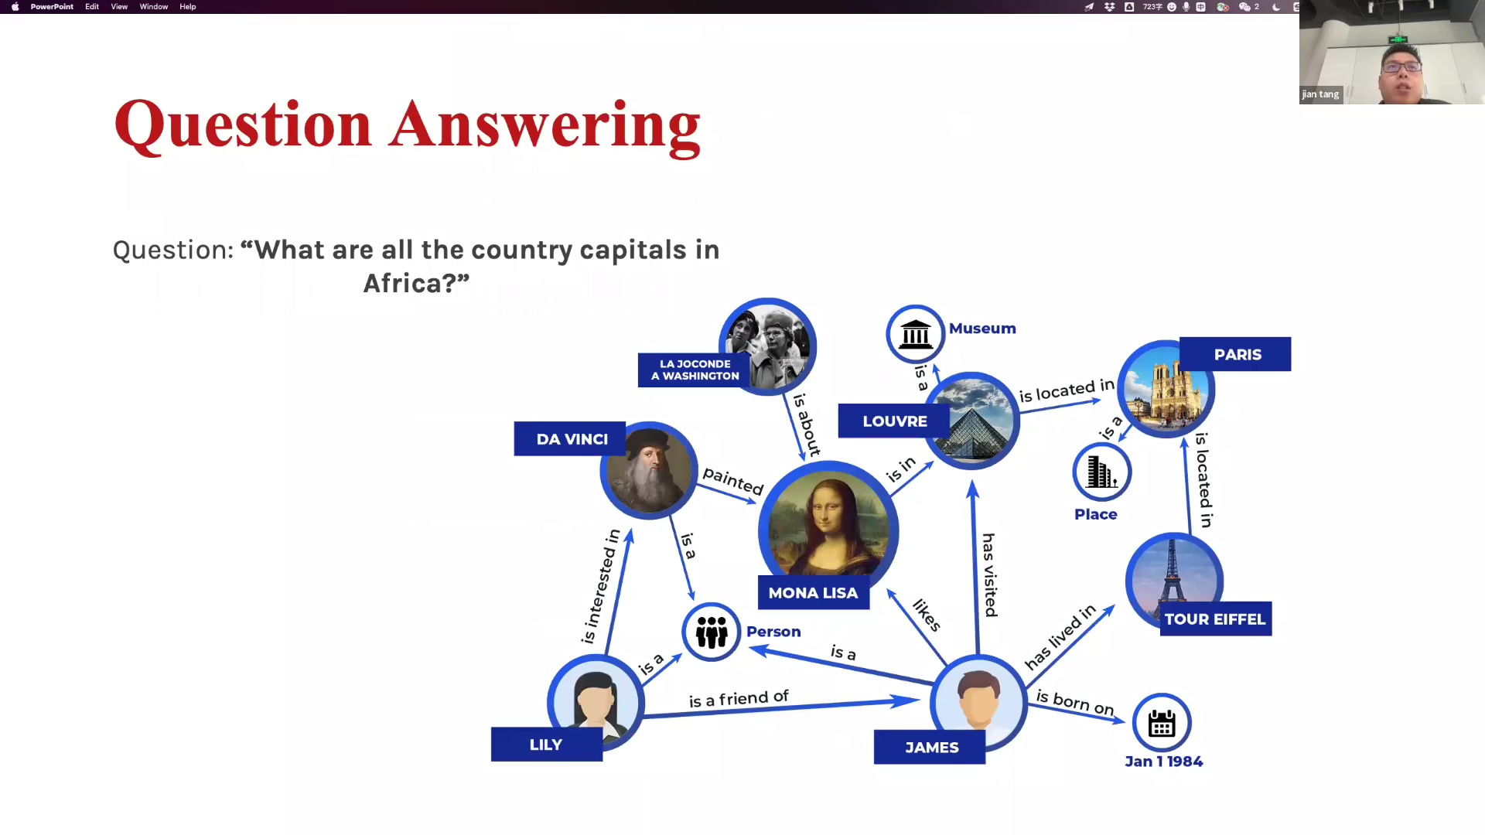Click the DA VINCI label box
This screenshot has height=835, width=1485.
(570, 439)
